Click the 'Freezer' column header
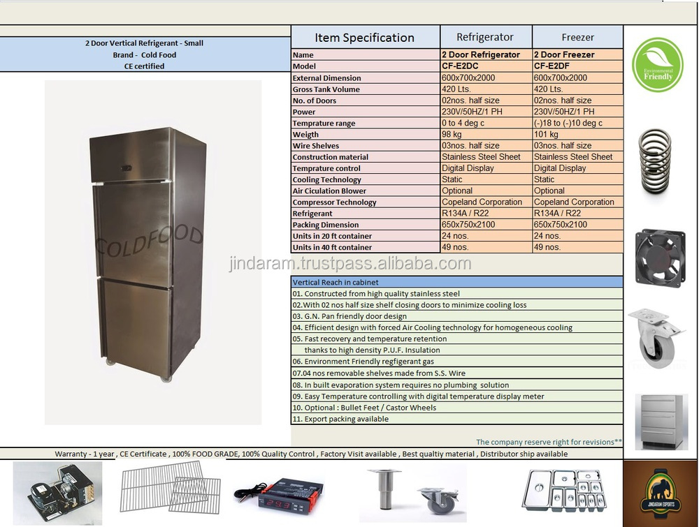The image size is (699, 527). point(578,38)
